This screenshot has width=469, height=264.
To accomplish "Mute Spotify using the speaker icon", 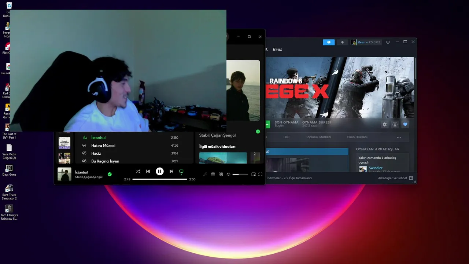I will [228, 175].
